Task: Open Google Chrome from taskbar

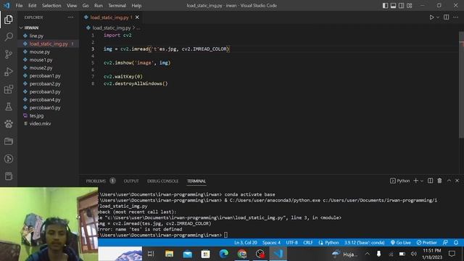Action: 242,254
